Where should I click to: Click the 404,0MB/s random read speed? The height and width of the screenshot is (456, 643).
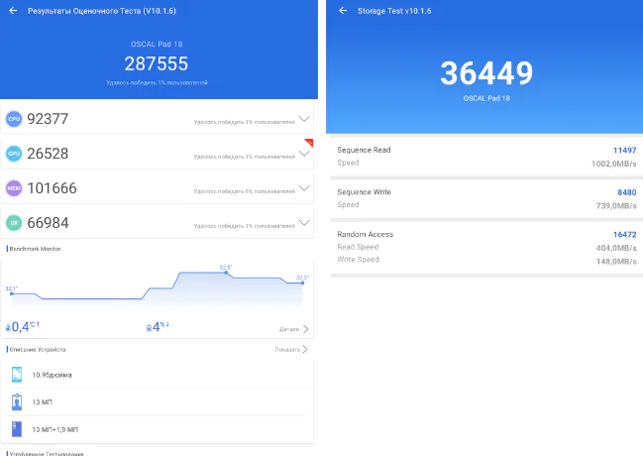pyautogui.click(x=616, y=248)
